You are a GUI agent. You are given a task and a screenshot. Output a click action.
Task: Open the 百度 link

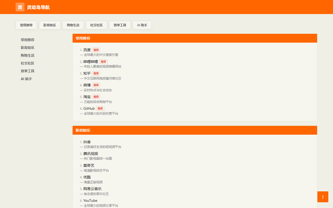click(x=87, y=50)
